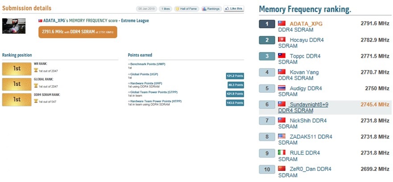Click the flag beside ADATA_XPG title
Viewport: 393px width, 182px height.
tap(40, 21)
